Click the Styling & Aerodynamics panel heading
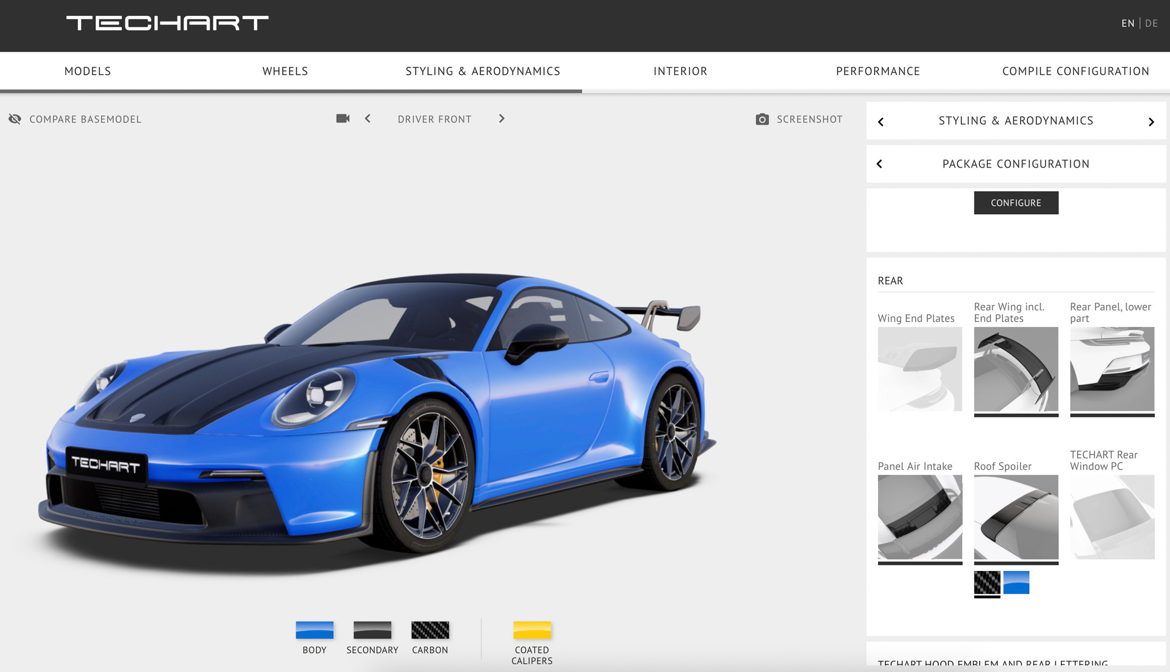Screen dimensions: 1170x672 click(x=1016, y=121)
